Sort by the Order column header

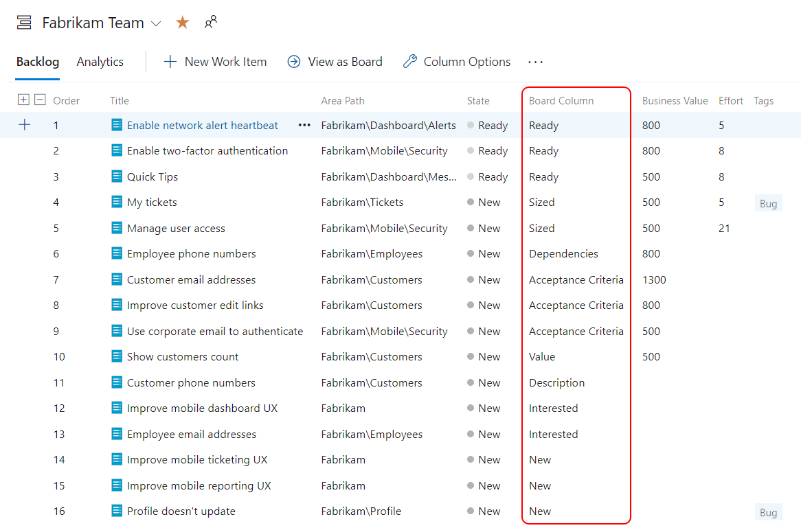(x=67, y=101)
